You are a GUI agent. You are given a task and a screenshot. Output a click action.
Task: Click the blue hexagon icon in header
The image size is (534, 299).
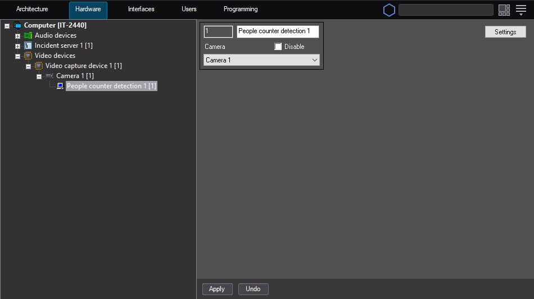[389, 10]
